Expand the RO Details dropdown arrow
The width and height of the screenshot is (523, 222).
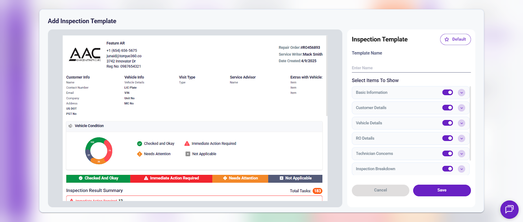click(x=462, y=138)
